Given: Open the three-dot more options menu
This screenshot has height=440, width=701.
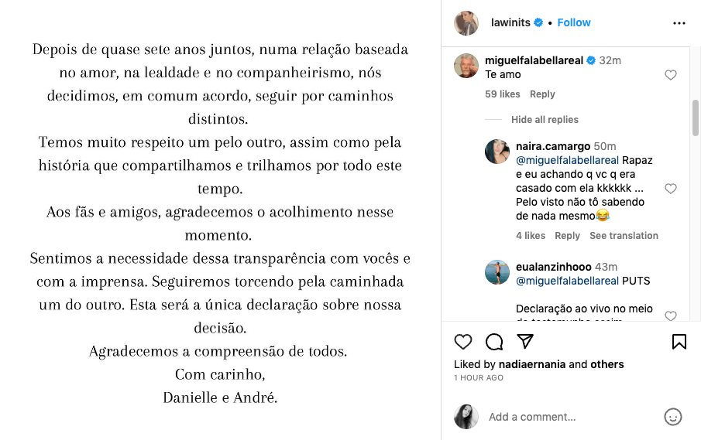Looking at the screenshot, I should click(679, 23).
